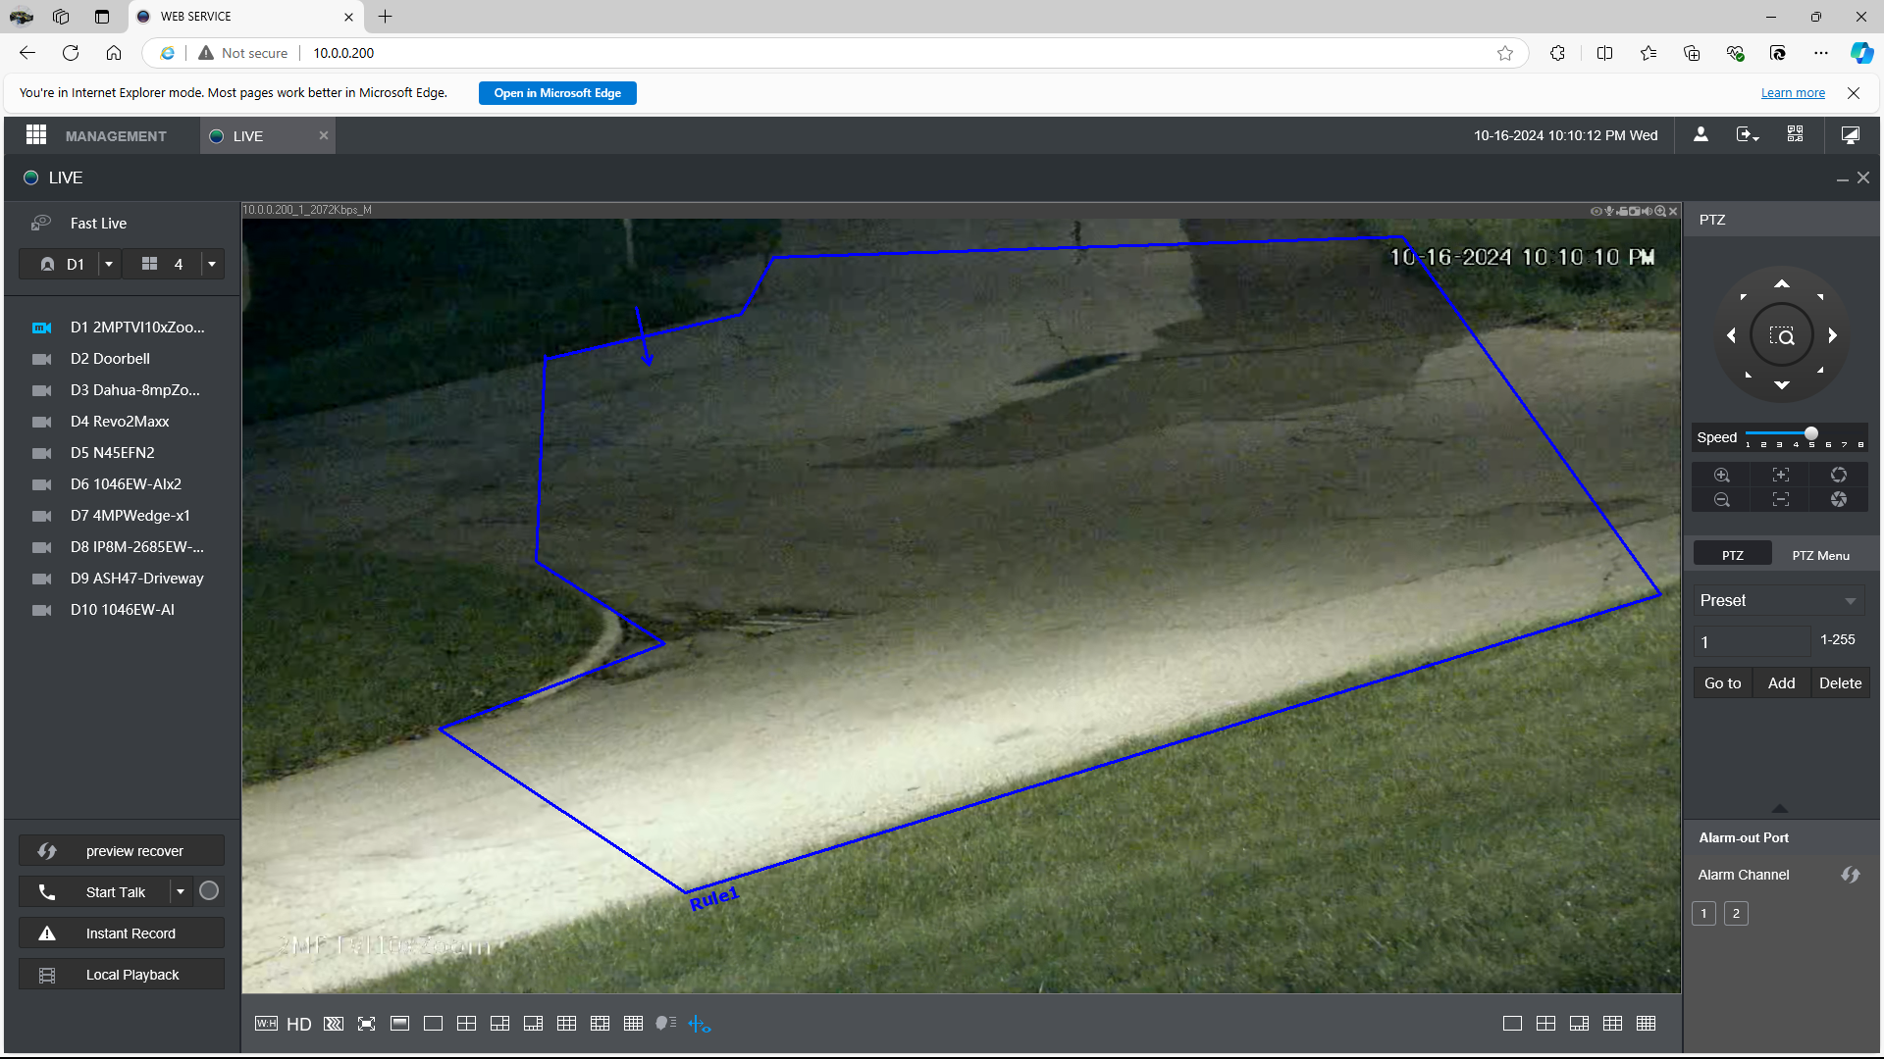Open the logout dropdown icon in header
This screenshot has width=1884, height=1059.
coord(1748,134)
